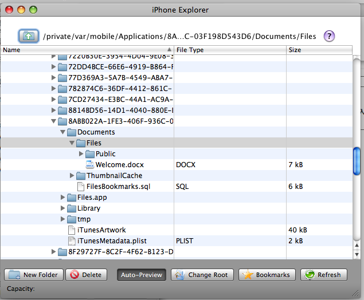The image size is (364, 300).
Task: Click the iTunesMetadata.plist file icon
Action: (72, 241)
